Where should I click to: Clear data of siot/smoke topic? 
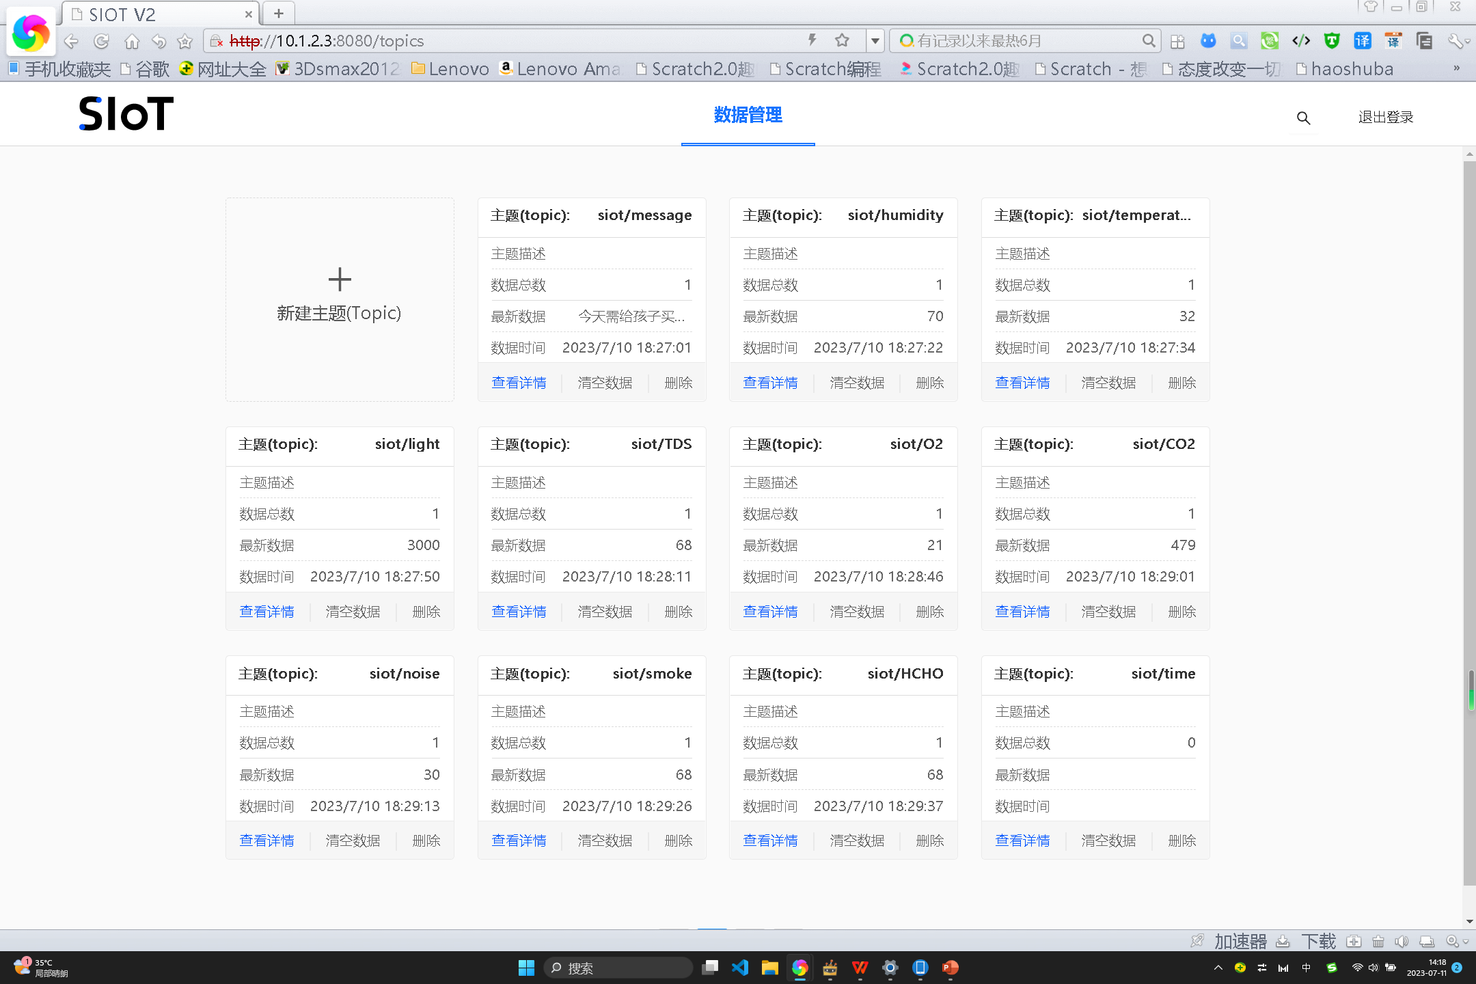[x=605, y=840]
